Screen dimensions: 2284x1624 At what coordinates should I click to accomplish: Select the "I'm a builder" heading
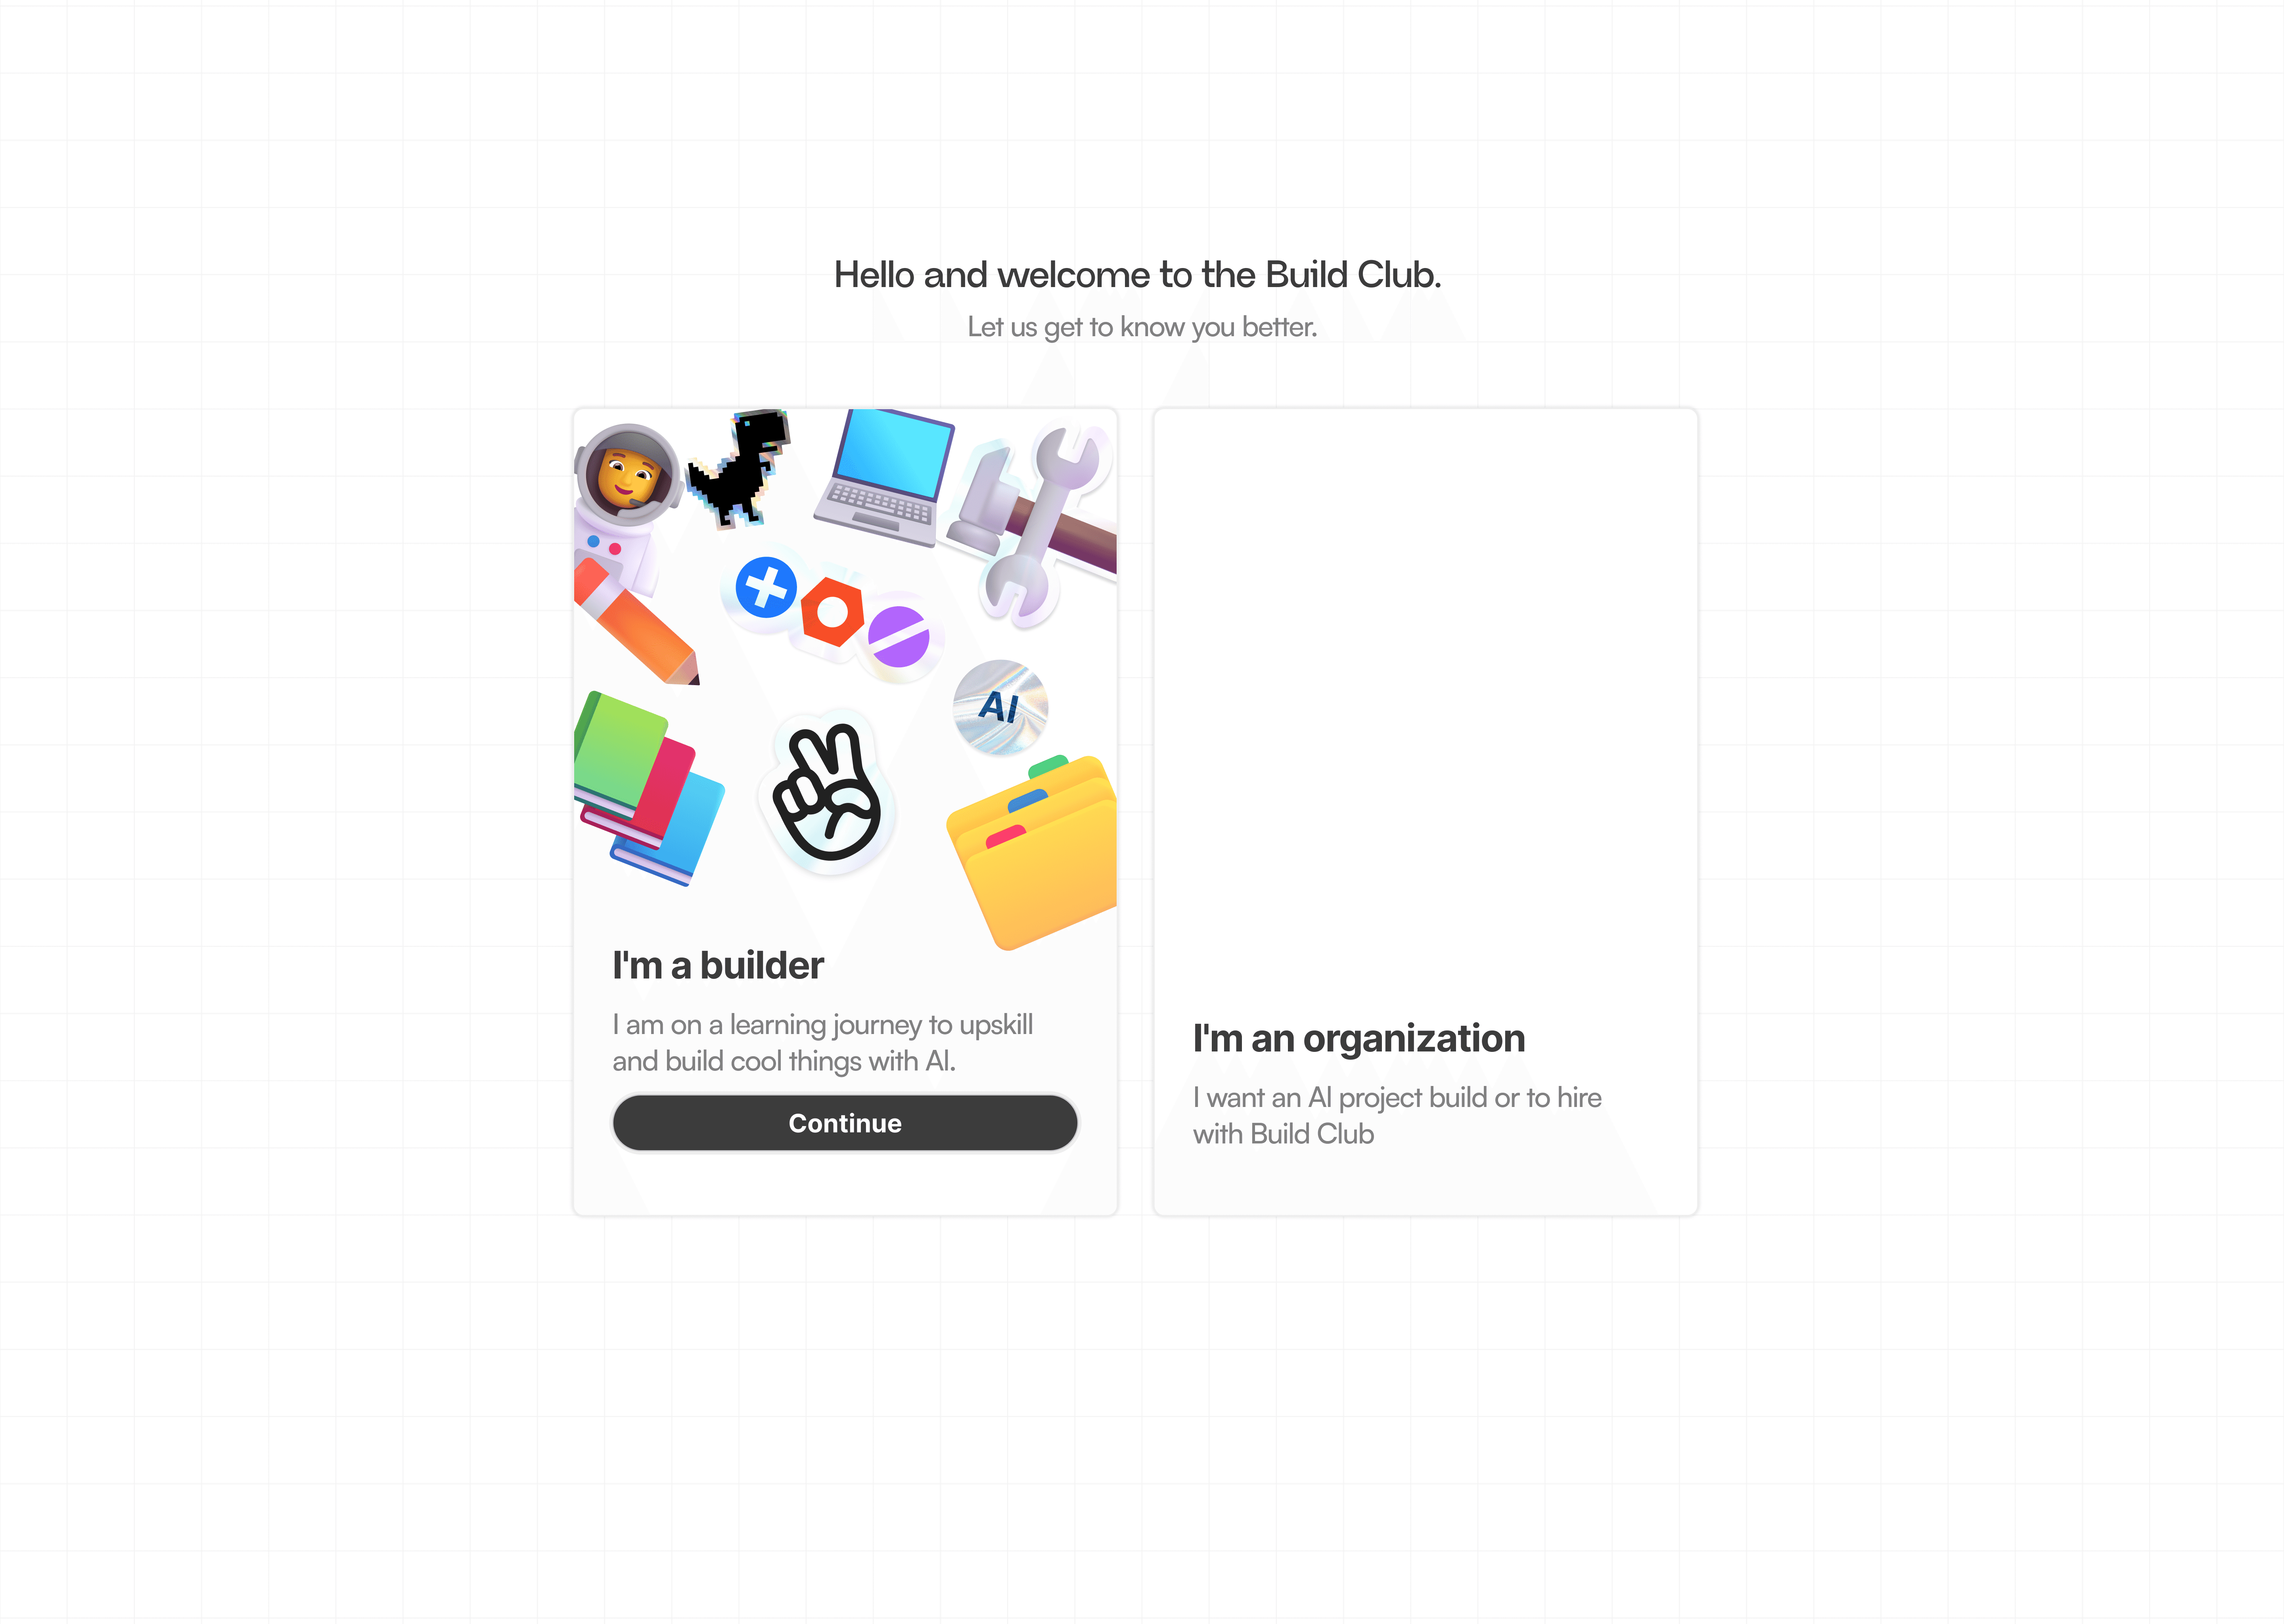pyautogui.click(x=718, y=965)
